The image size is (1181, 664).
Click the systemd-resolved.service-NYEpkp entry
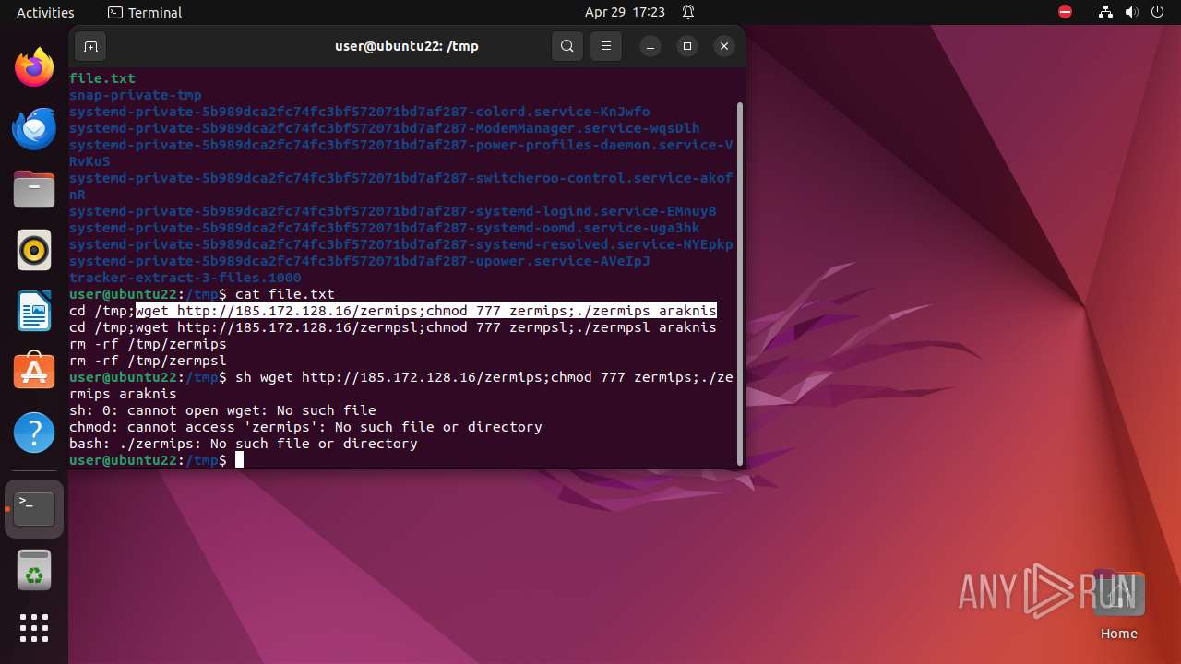coord(401,244)
